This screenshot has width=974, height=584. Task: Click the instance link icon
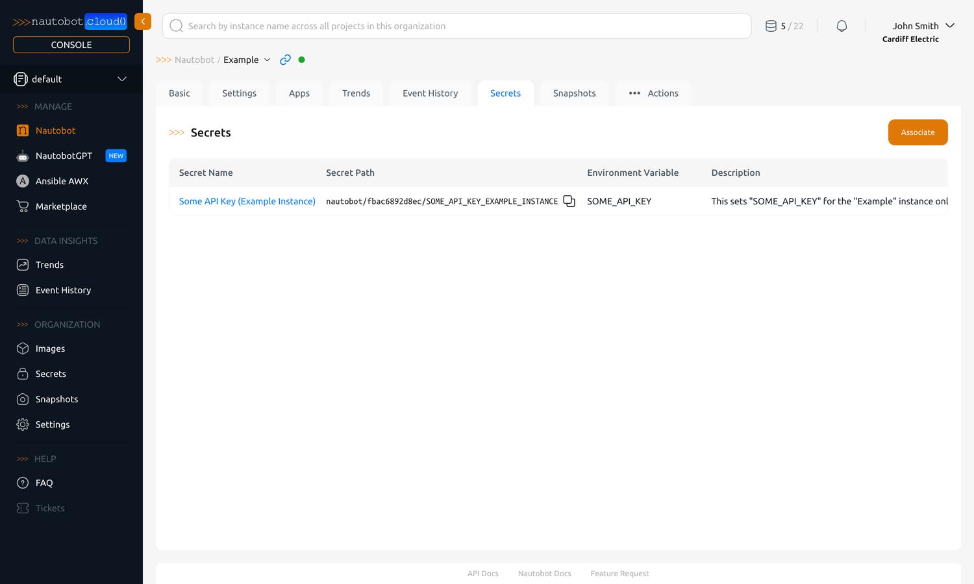[x=285, y=60]
